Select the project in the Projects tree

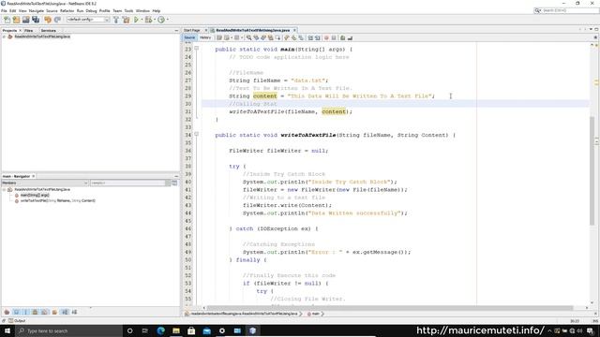tap(42, 37)
